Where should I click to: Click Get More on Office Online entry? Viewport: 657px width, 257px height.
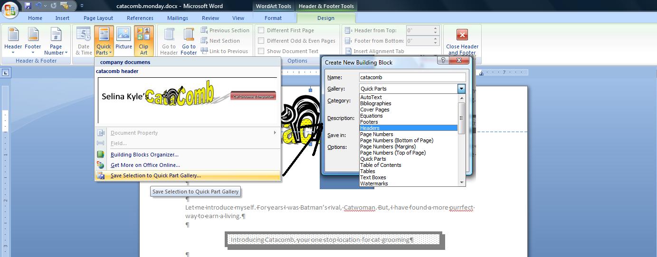(x=145, y=165)
